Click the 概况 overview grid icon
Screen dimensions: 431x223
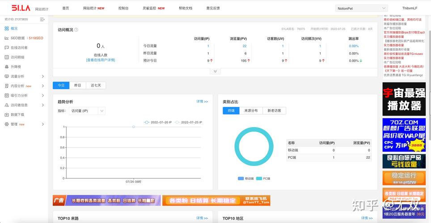point(7,29)
